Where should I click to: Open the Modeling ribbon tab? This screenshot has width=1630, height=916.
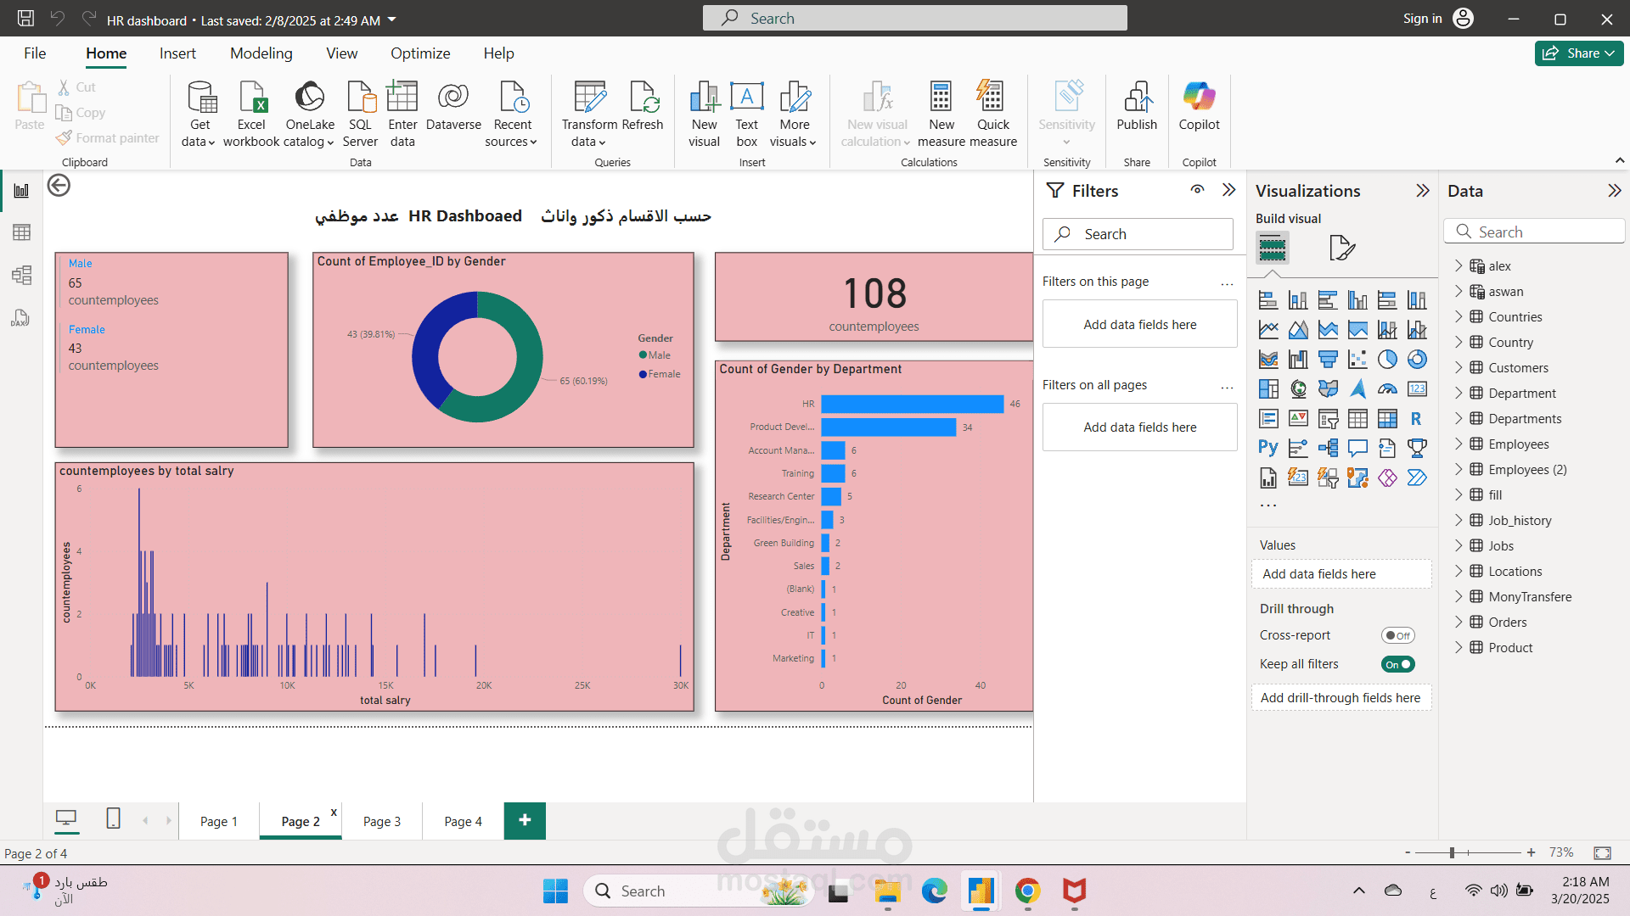[261, 53]
